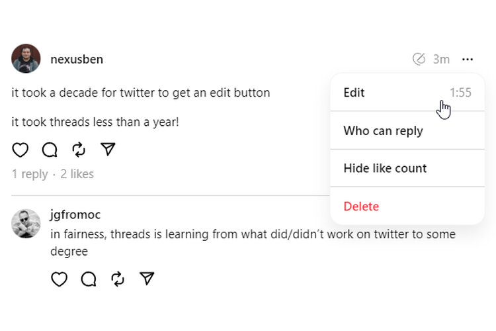Screen dimensions: 496x331
Task: Click the edited indicator icon beside 3m
Action: (x=419, y=60)
